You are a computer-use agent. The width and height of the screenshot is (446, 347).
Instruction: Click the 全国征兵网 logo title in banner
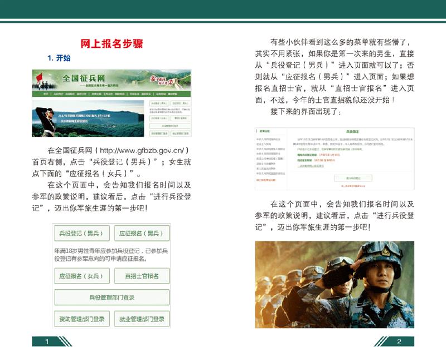click(x=84, y=78)
